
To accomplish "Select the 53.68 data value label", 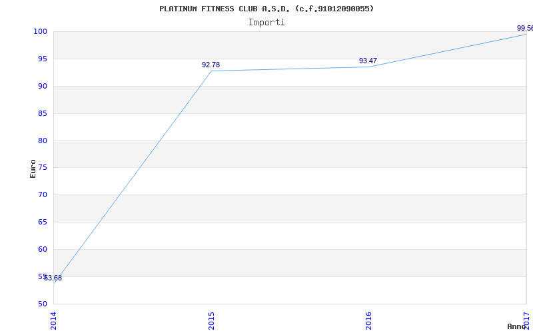I will [53, 278].
